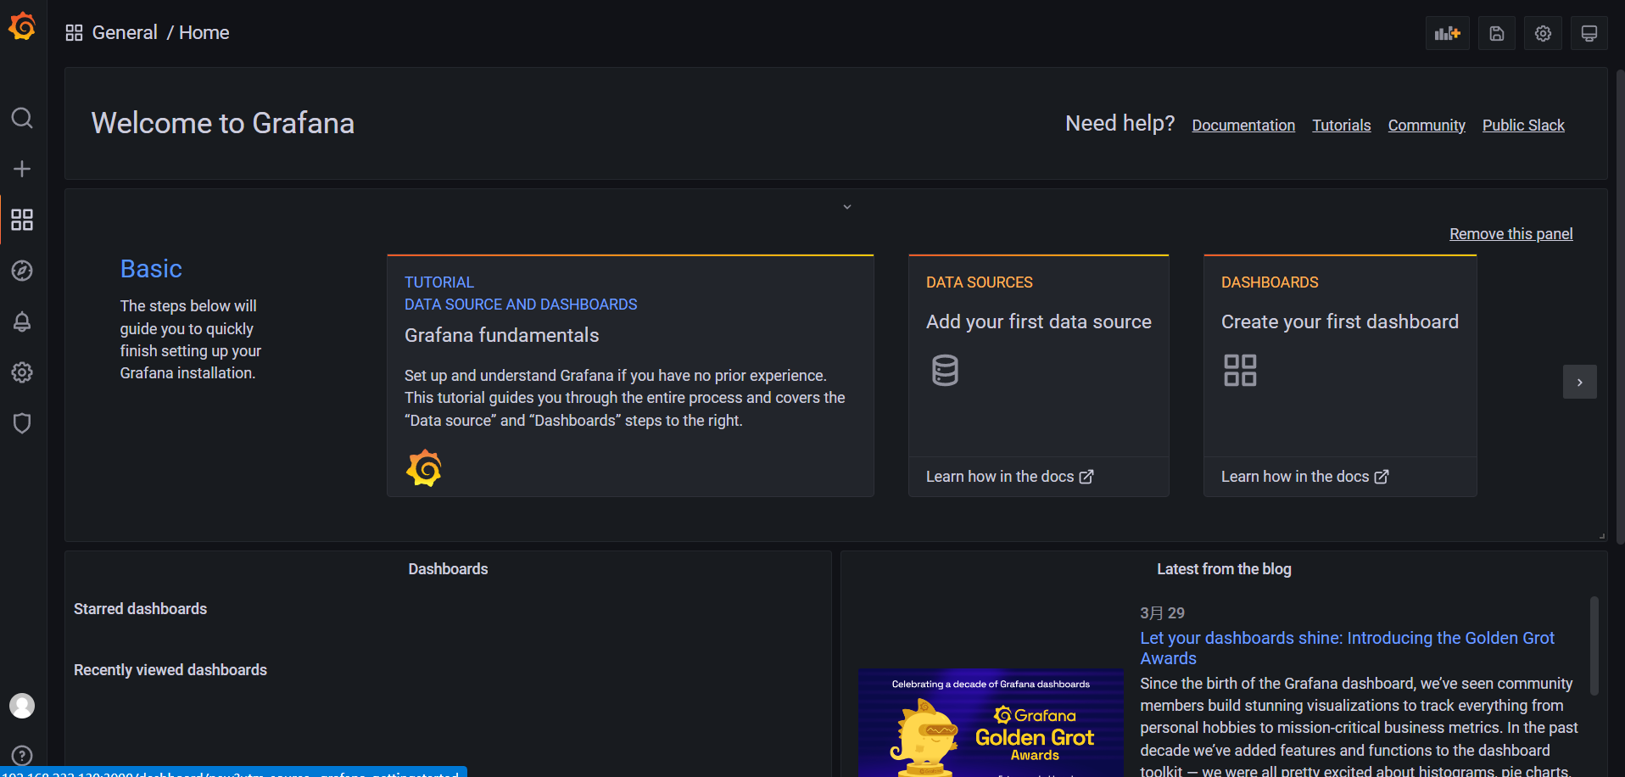Click the Basic heading
The width and height of the screenshot is (1625, 777).
tap(151, 269)
